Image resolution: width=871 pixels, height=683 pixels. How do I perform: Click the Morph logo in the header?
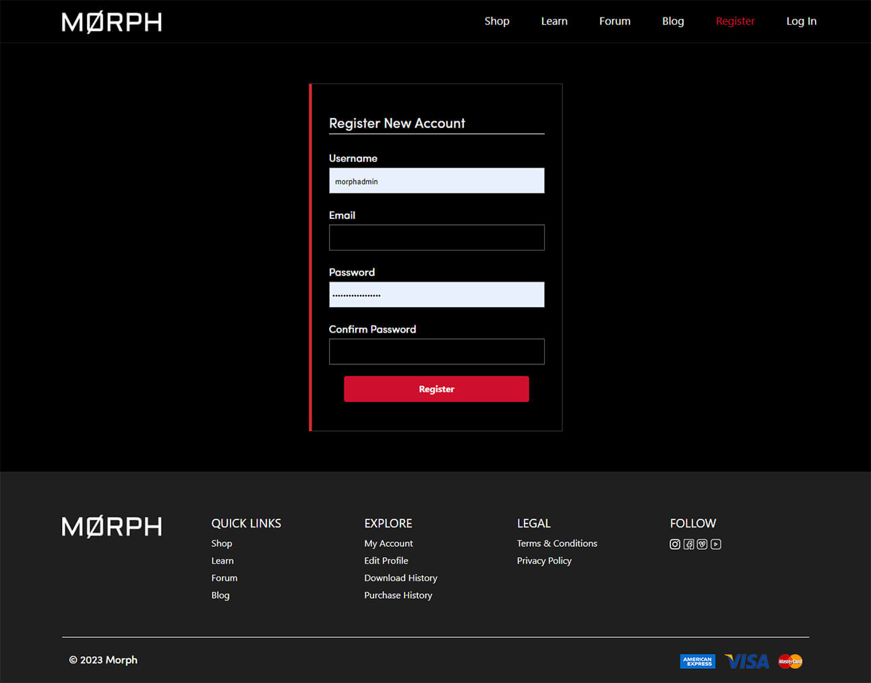click(112, 22)
